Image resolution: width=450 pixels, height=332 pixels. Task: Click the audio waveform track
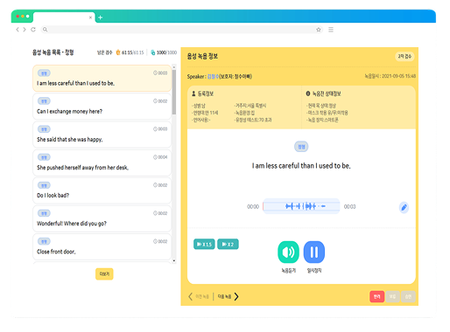(301, 206)
